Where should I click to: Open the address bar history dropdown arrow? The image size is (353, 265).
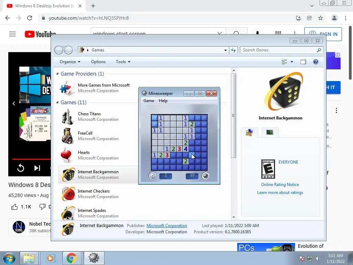[225, 50]
